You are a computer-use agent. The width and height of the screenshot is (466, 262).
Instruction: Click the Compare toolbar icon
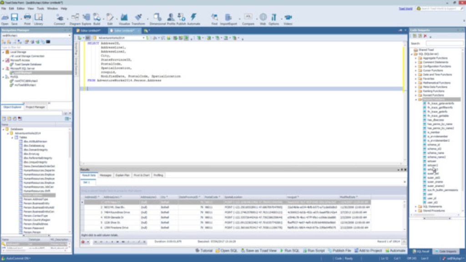[248, 18]
